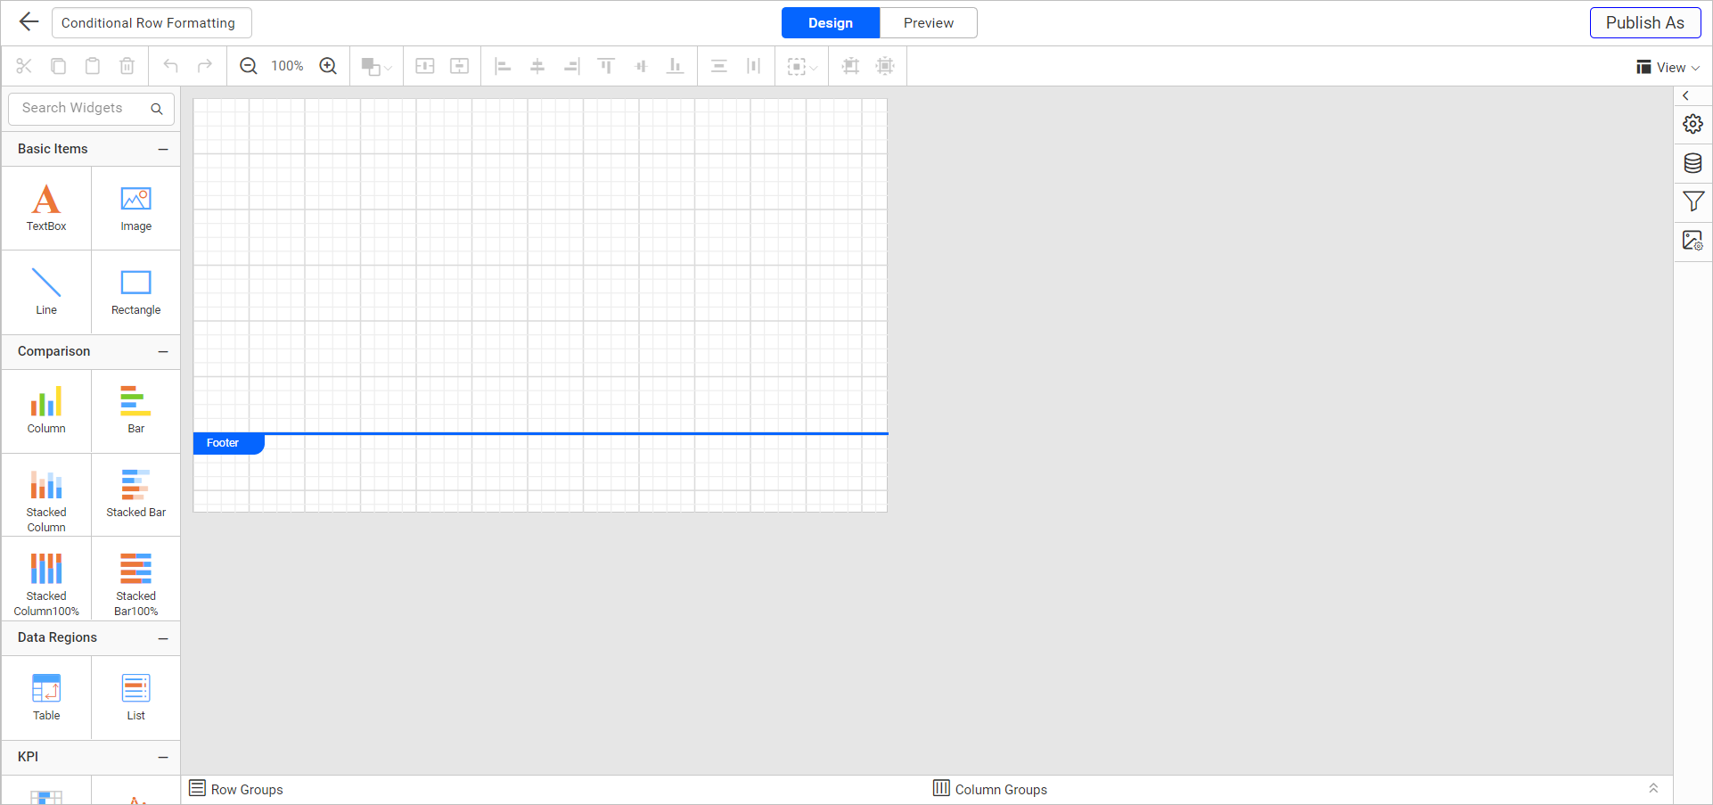This screenshot has height=805, width=1713.
Task: Click the Paste clipboard icon
Action: [93, 66]
